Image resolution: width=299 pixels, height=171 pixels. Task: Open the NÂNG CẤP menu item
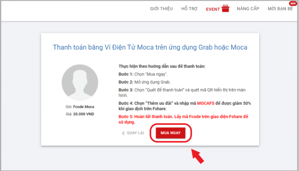[x=248, y=9]
